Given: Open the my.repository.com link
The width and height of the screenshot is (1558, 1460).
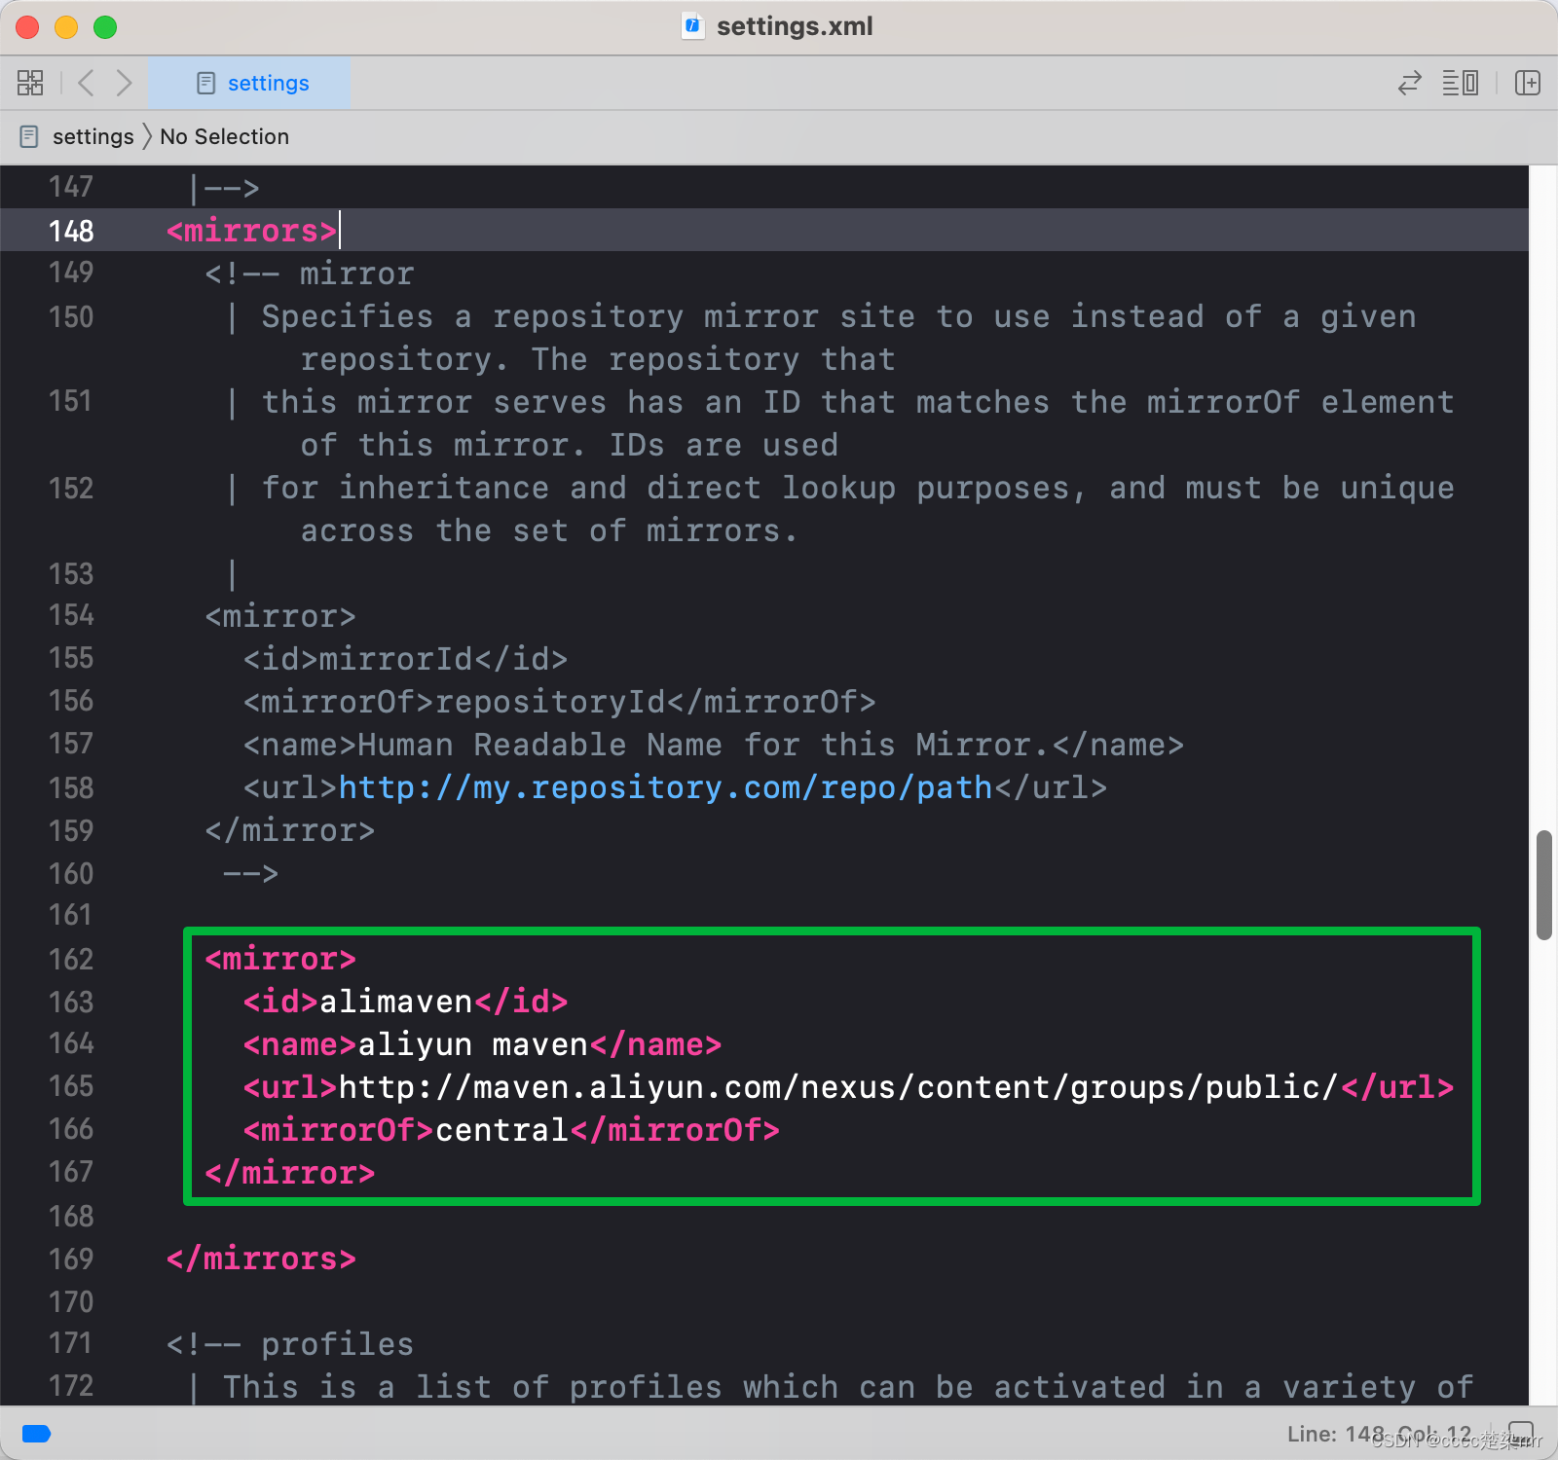Looking at the screenshot, I should [x=665, y=787].
